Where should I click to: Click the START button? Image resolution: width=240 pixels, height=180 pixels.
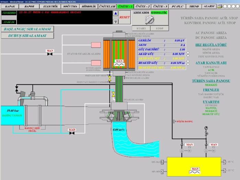point(141,28)
